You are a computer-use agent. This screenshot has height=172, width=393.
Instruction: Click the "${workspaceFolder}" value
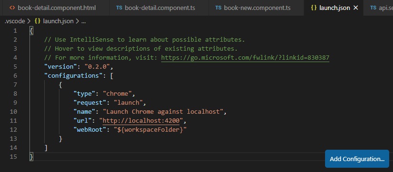coord(150,130)
